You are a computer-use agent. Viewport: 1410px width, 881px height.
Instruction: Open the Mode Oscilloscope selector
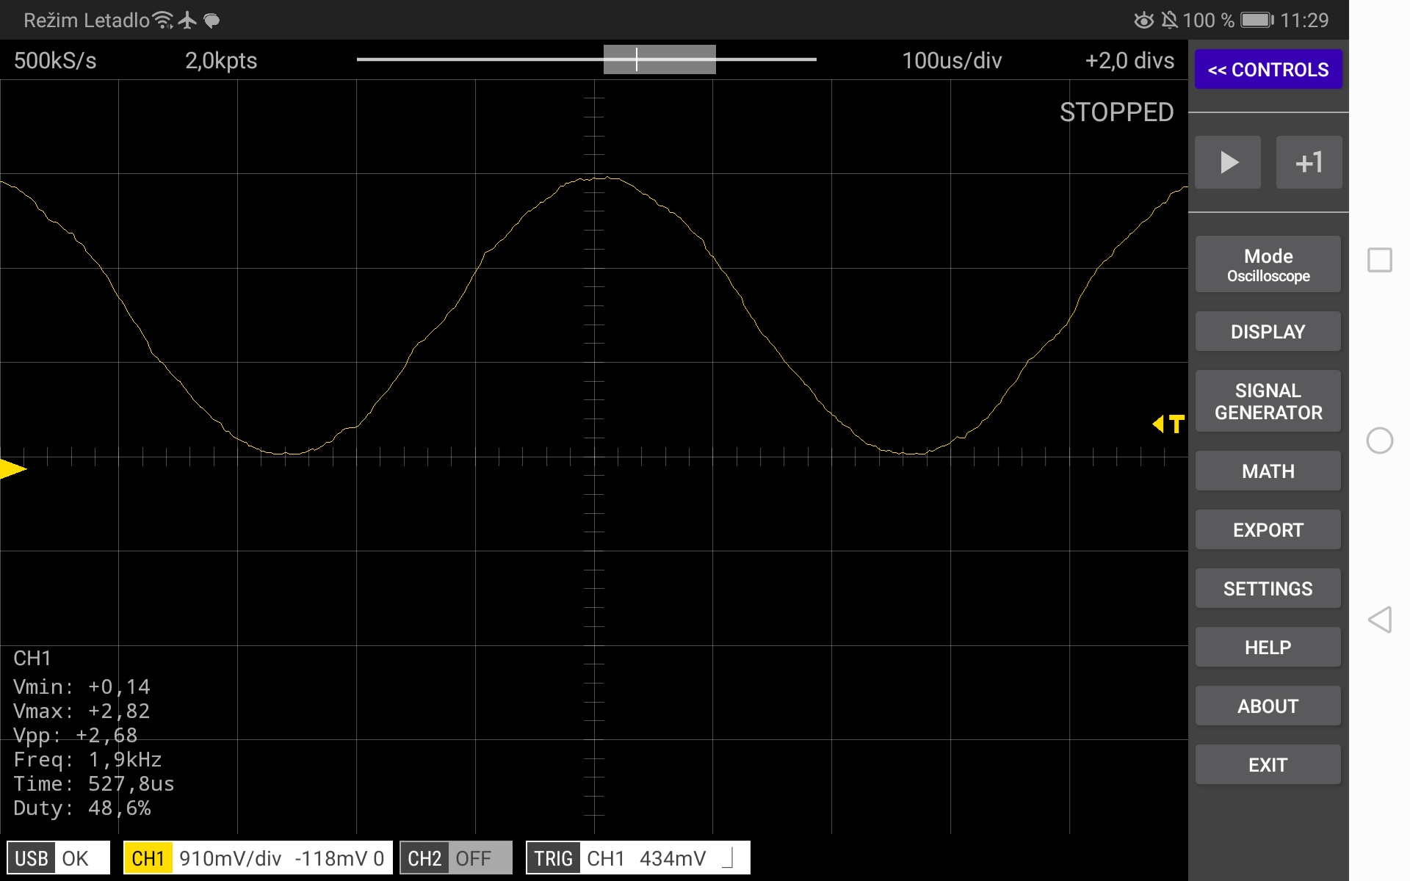click(1268, 265)
